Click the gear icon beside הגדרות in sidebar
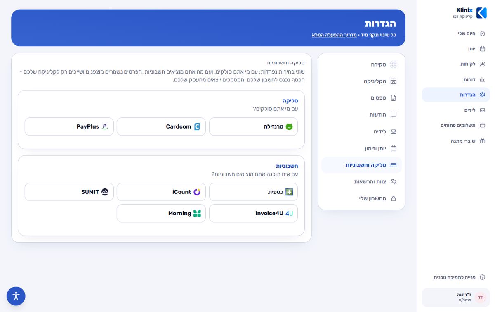Image resolution: width=495 pixels, height=312 pixels. click(483, 95)
